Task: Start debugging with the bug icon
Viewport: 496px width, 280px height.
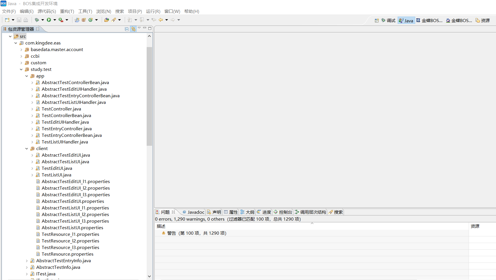Action: (37, 20)
